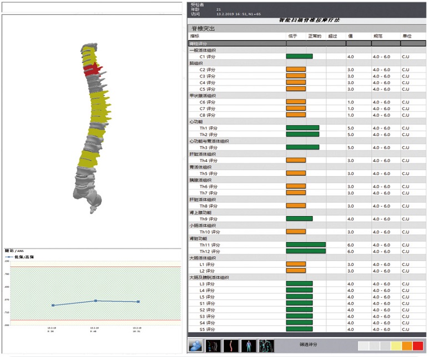The image size is (429, 357).
Task: Click the middle data point on ANS chart
Action: click(95, 300)
